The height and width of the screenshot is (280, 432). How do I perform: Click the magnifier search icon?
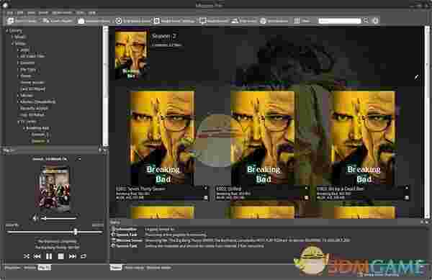(366, 21)
